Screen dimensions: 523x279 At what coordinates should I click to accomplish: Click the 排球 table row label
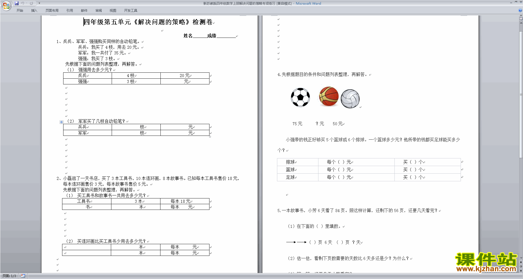pos(290,162)
